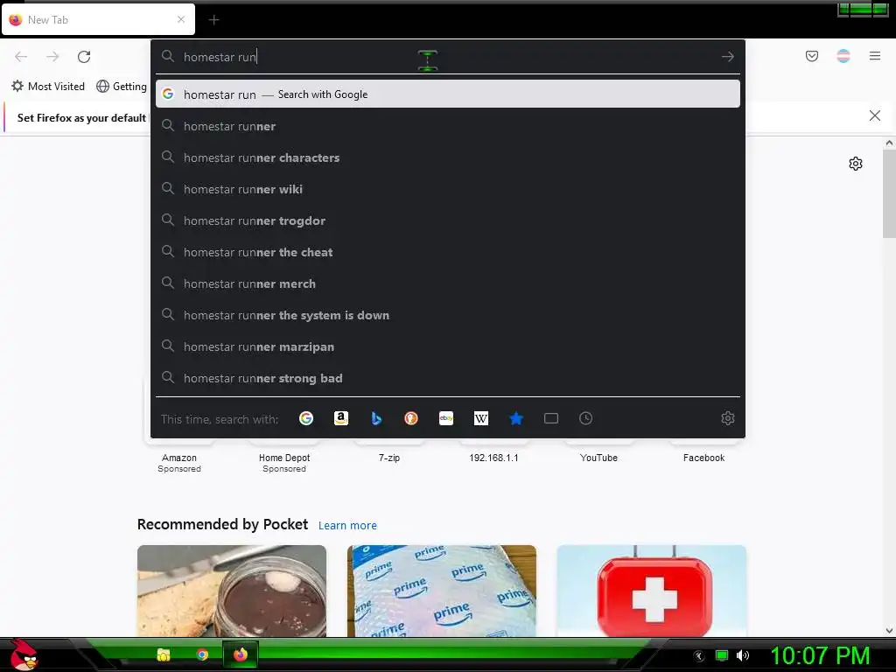Open Angry Birds start button
The image size is (896, 672).
coord(24,654)
